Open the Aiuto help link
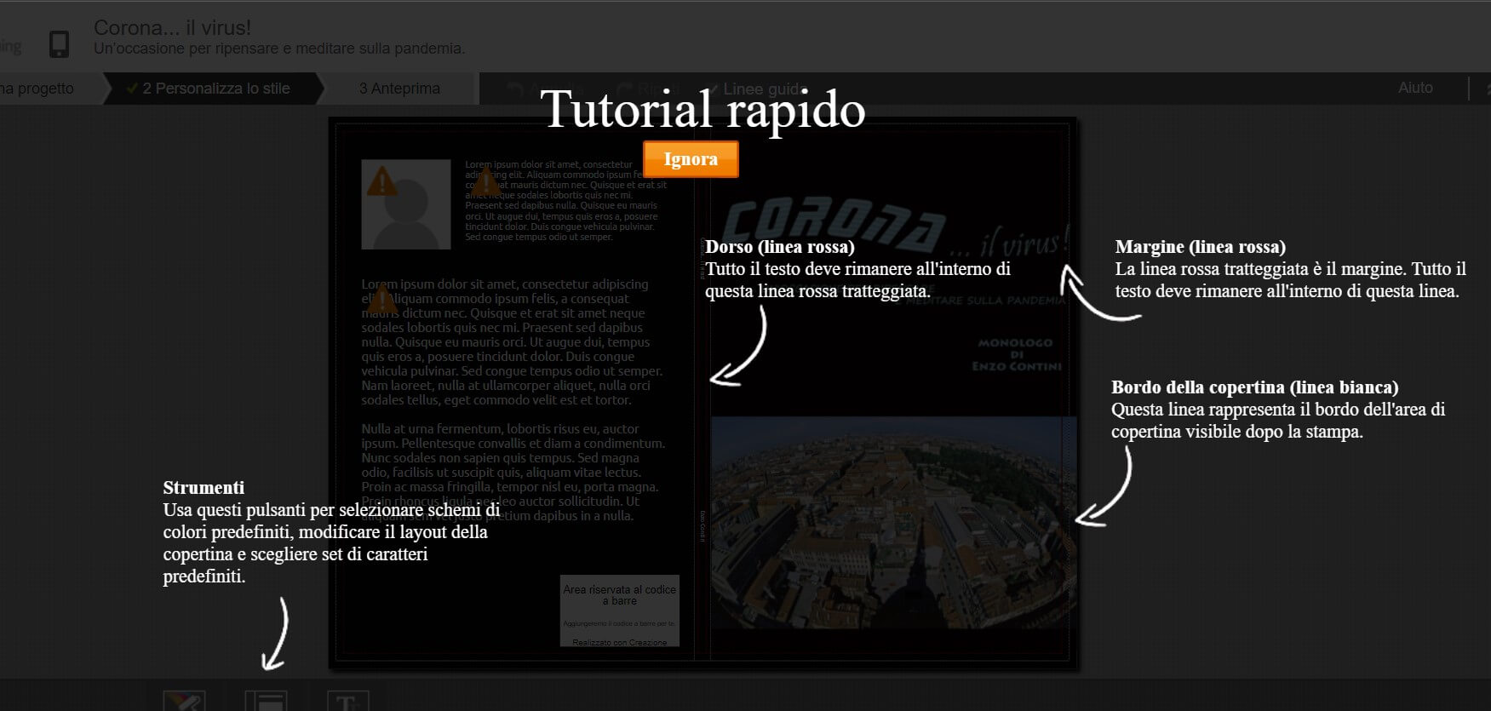 click(x=1415, y=88)
